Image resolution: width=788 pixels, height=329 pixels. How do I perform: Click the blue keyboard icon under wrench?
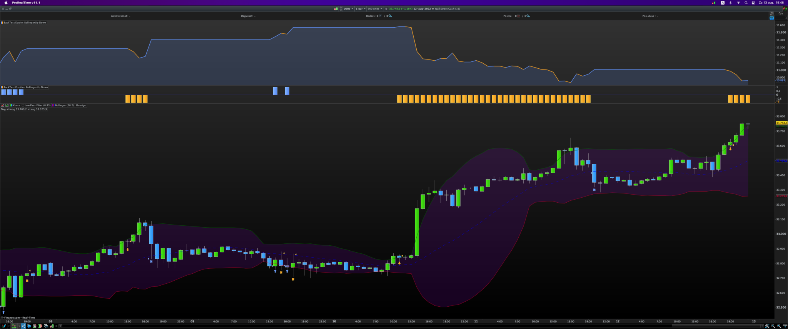pyautogui.click(x=771, y=18)
